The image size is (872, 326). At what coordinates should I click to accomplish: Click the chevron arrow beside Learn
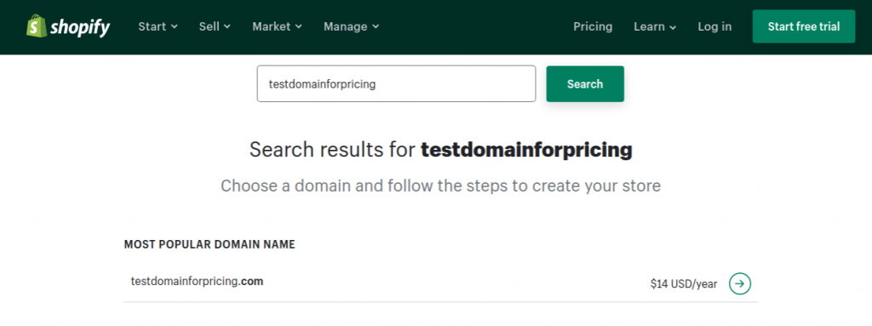tap(673, 27)
